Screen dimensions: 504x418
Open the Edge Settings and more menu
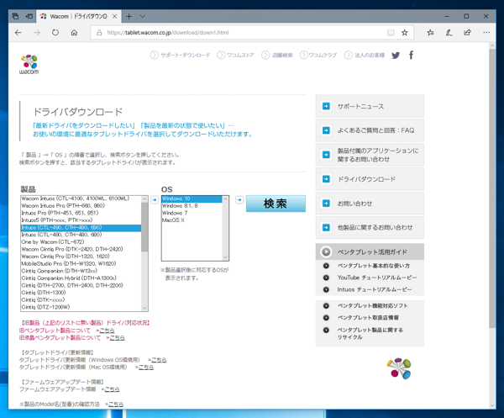[486, 33]
